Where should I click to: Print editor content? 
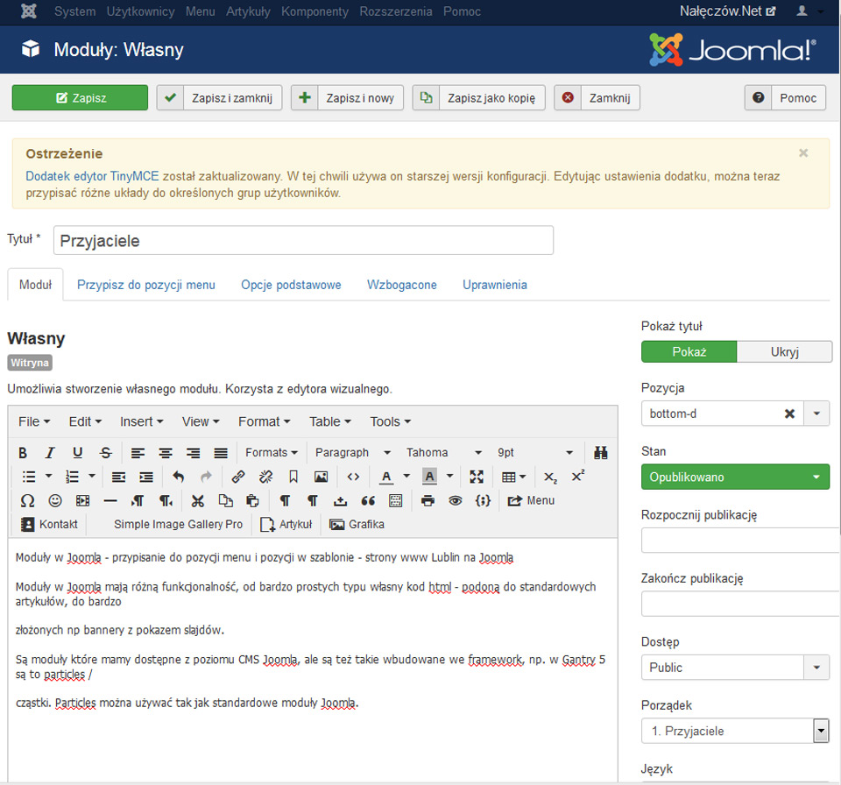(428, 500)
